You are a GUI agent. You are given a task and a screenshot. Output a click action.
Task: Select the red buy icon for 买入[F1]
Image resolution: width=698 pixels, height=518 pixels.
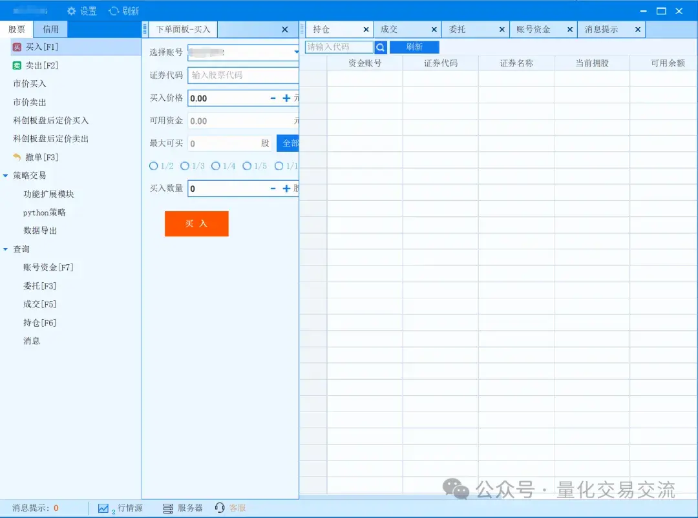[x=17, y=47]
